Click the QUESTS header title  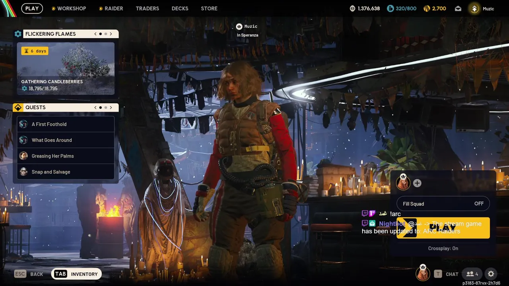click(35, 107)
